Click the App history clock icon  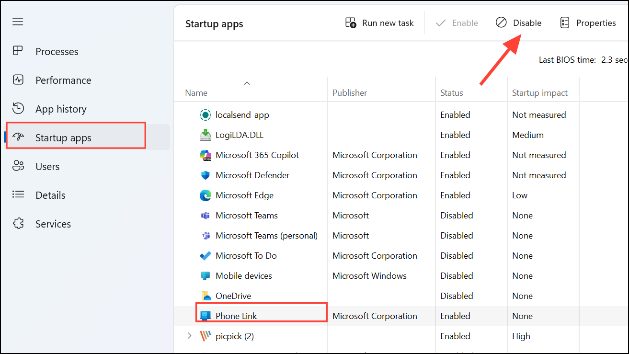(18, 109)
